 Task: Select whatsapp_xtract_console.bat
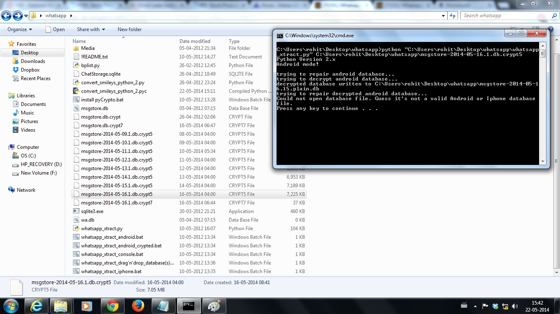(112, 254)
